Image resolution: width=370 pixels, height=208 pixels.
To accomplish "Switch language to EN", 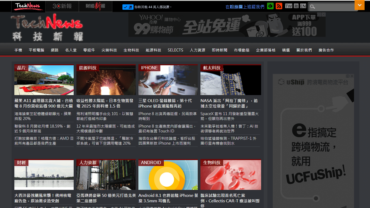I will (x=303, y=6).
